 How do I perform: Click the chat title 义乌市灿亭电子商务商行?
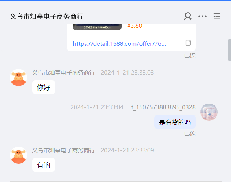pyautogui.click(x=47, y=16)
